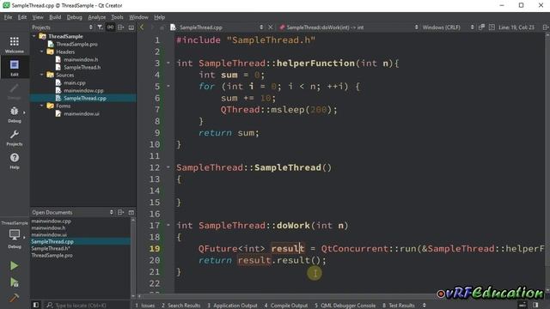Toggle the right sidebar button in status bar
550x309 pixels.
535,305
